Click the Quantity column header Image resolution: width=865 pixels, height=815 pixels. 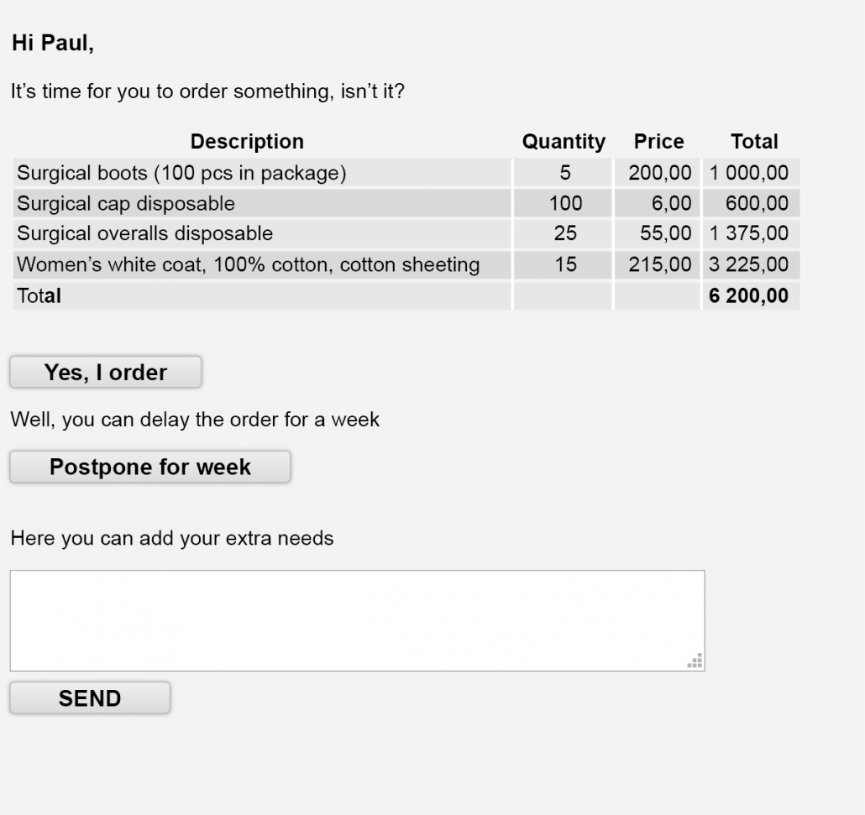(x=564, y=142)
